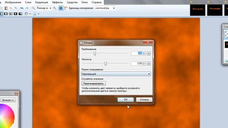228x128 pixels.
Task: Decrease Четкость with the spinner down arrow
Action: (144, 65)
